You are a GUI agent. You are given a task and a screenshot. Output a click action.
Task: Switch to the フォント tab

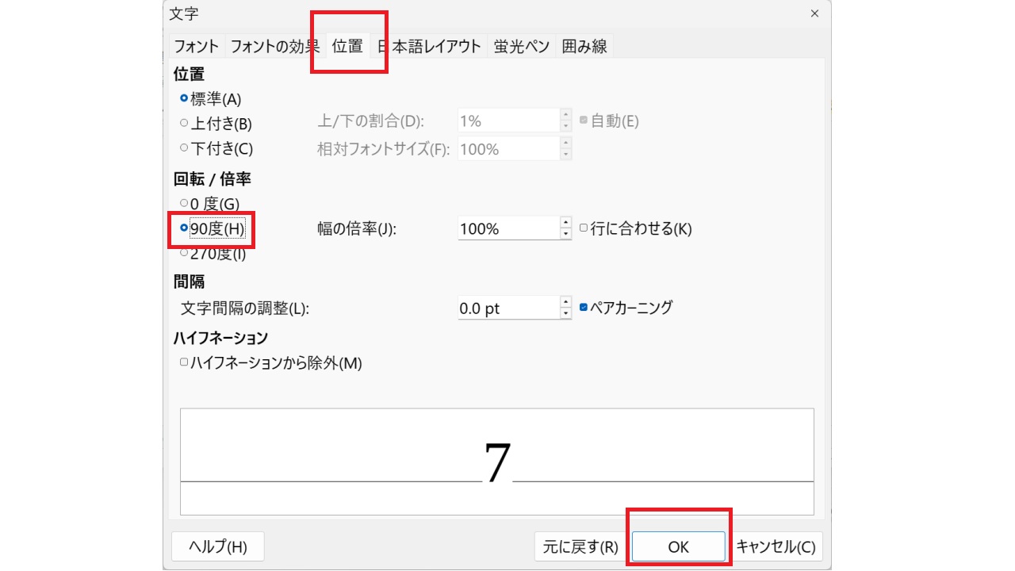tap(195, 45)
